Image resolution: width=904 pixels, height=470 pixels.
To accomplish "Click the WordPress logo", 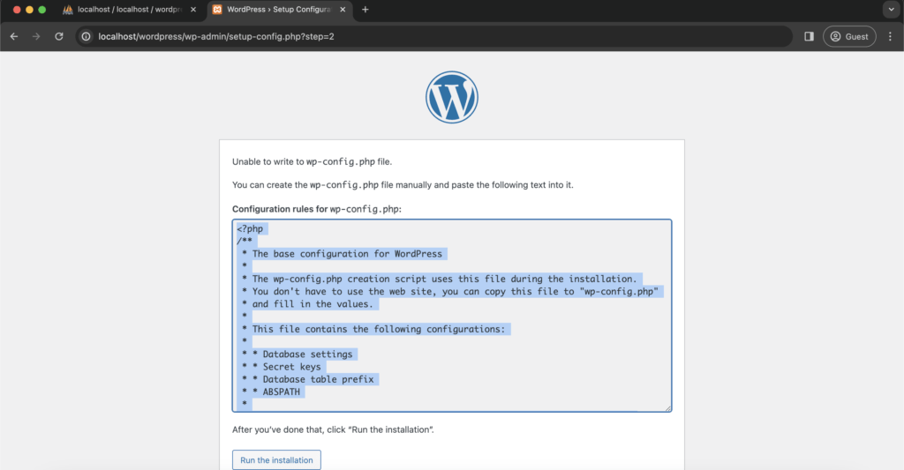I will click(x=452, y=97).
